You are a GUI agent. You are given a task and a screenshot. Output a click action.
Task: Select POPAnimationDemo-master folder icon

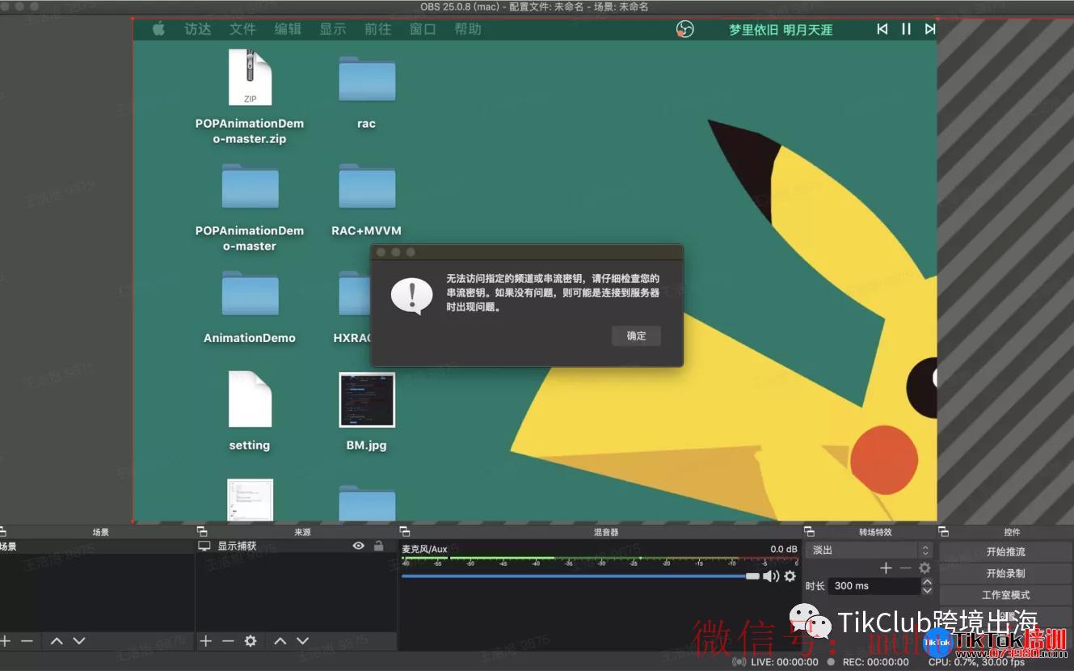pos(250,185)
